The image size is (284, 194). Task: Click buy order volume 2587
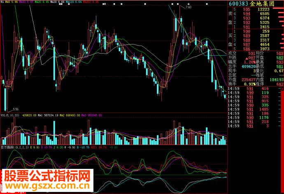(265, 35)
